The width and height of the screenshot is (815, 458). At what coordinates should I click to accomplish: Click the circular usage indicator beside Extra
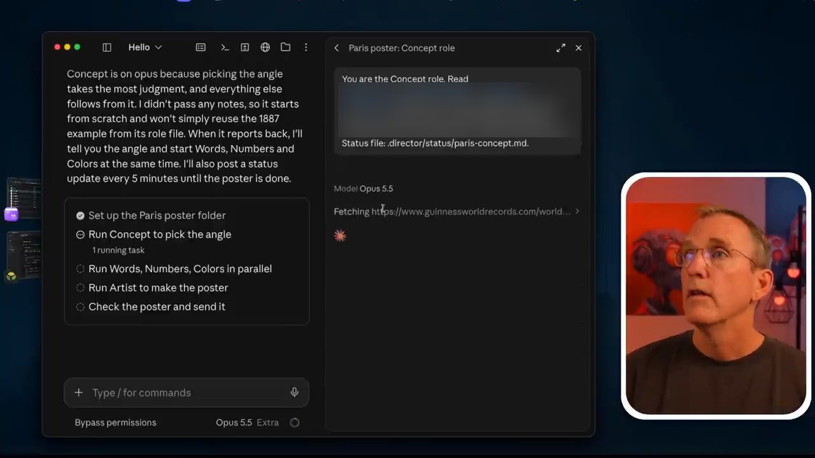tap(295, 422)
